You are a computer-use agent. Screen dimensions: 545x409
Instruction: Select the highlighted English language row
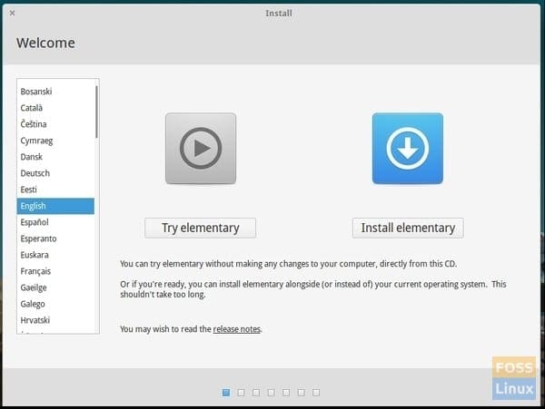(55, 206)
